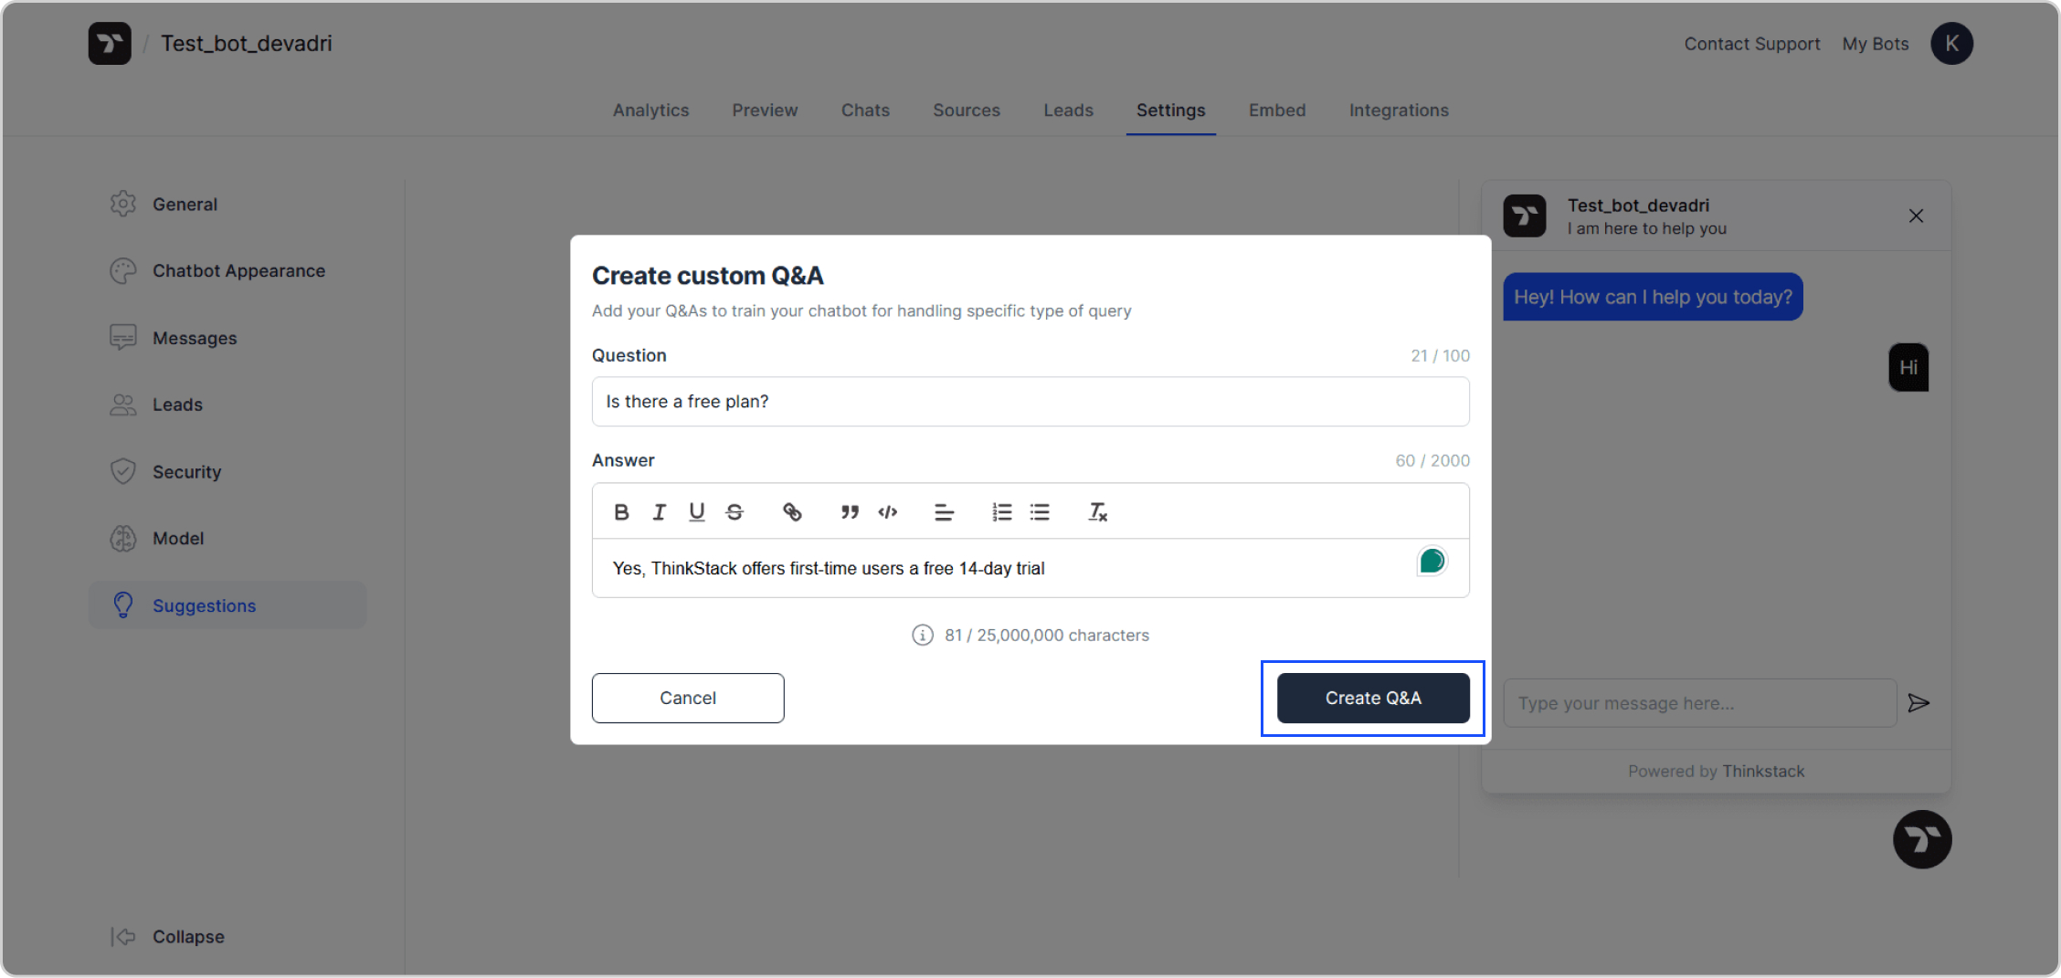Go to My Bots page
The image size is (2061, 978).
(1876, 44)
